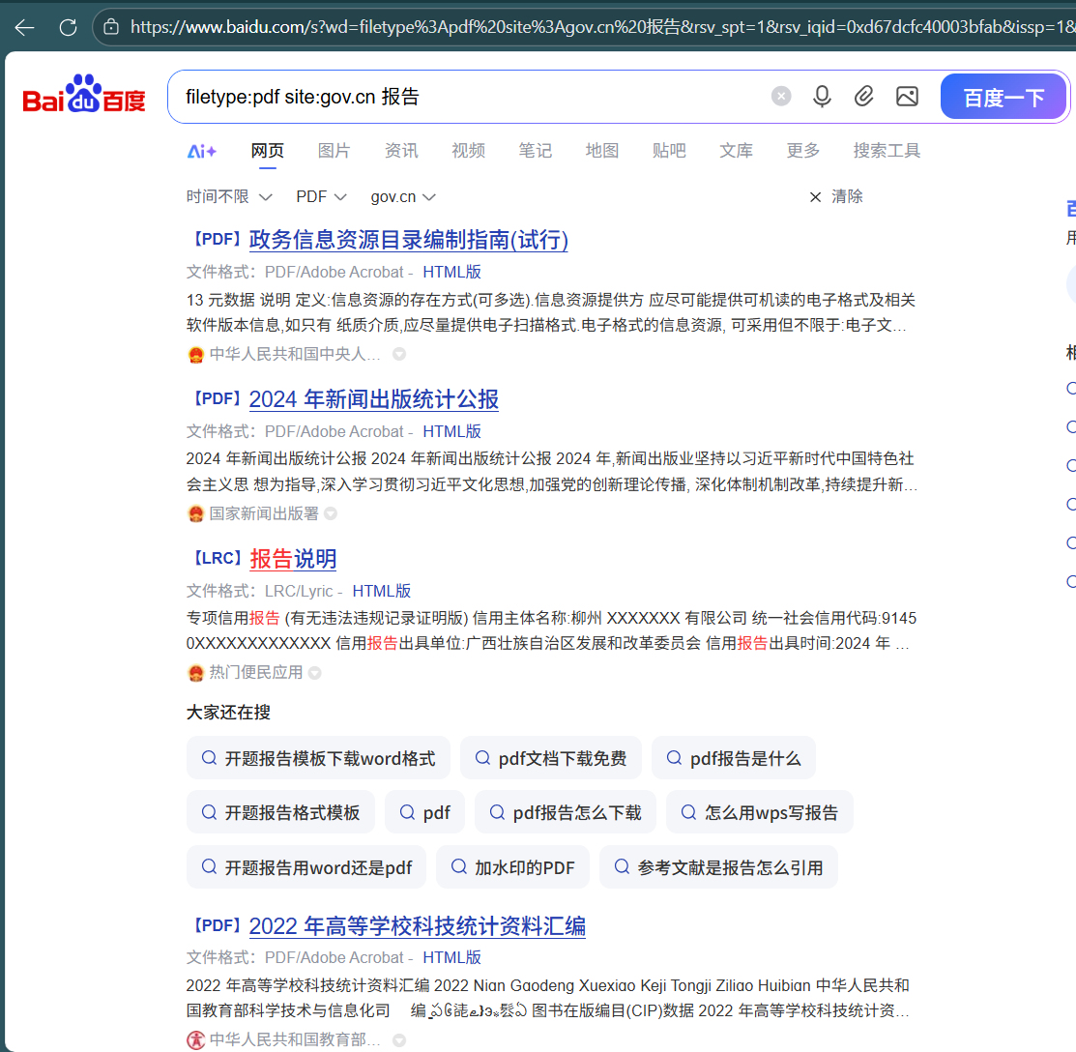This screenshot has width=1076, height=1052.
Task: Open the 时间不限 time filter dropdown
Action: [x=229, y=195]
